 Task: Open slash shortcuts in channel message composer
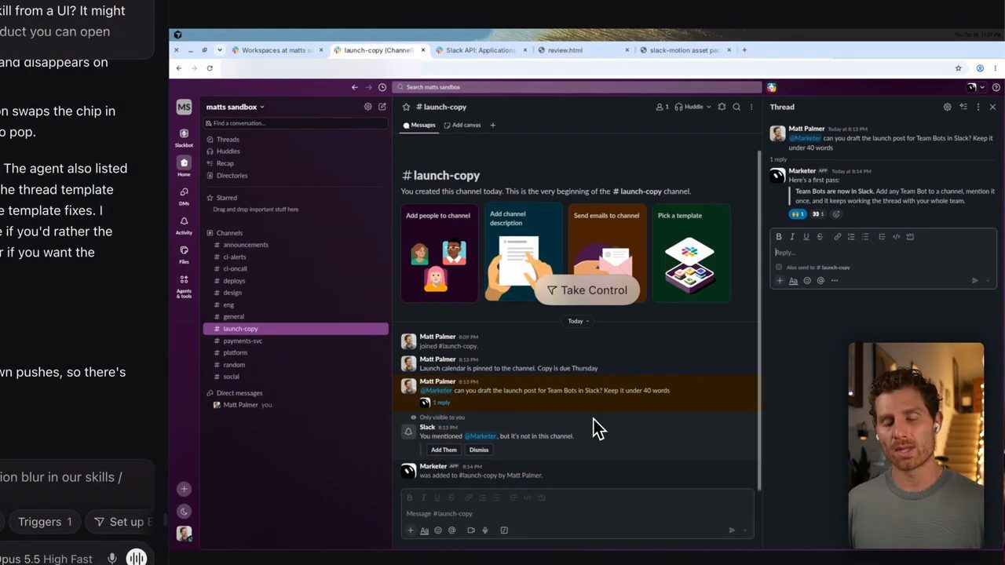504,530
